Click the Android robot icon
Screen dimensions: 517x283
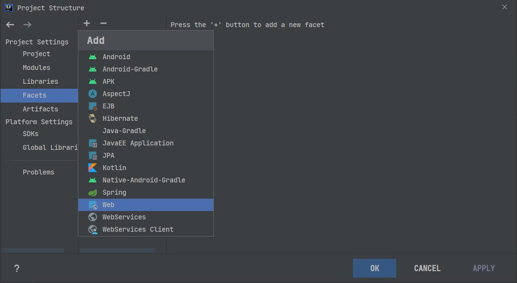[93, 57]
